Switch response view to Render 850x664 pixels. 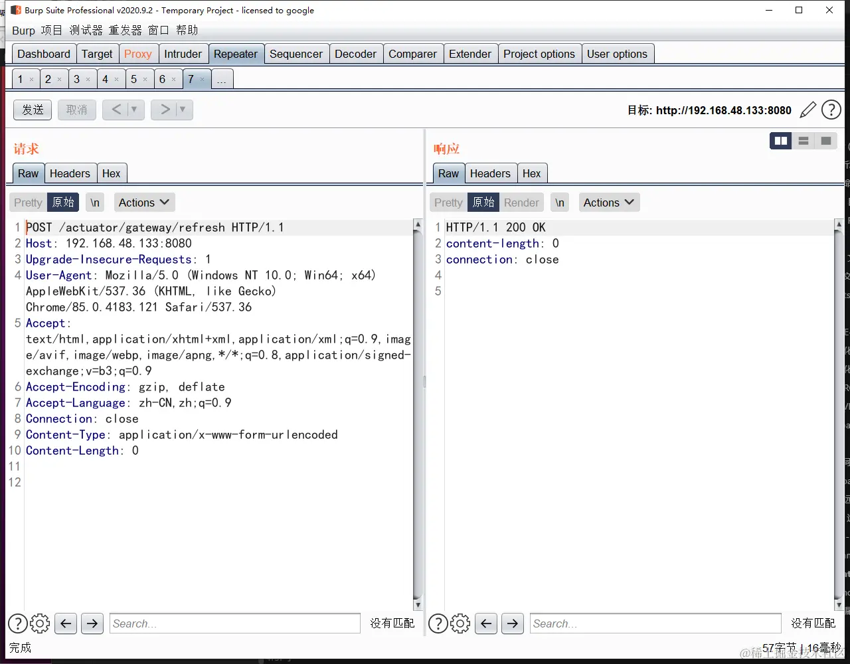pyautogui.click(x=521, y=203)
